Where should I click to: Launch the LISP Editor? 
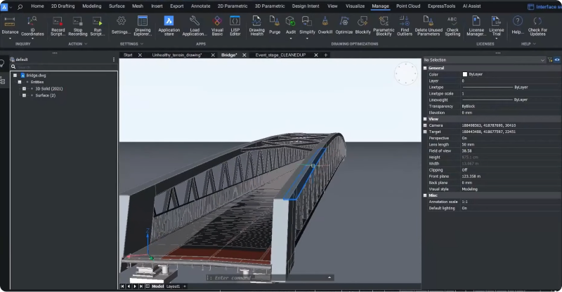coord(235,22)
